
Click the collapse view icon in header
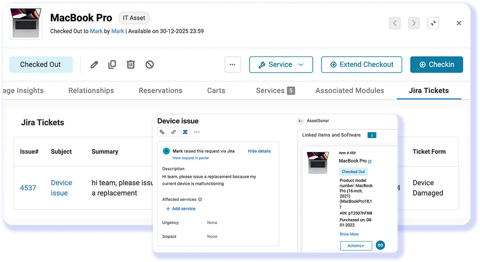point(432,23)
